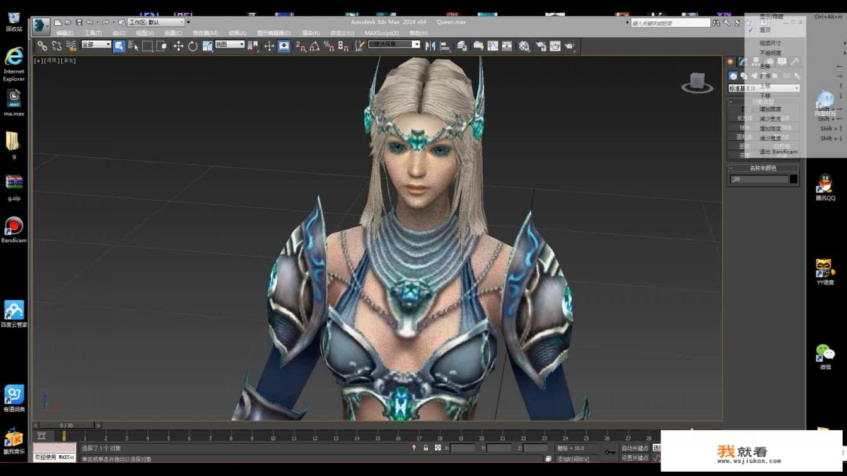Open the 编辑(E) menu
The image size is (847, 476).
[x=65, y=33]
